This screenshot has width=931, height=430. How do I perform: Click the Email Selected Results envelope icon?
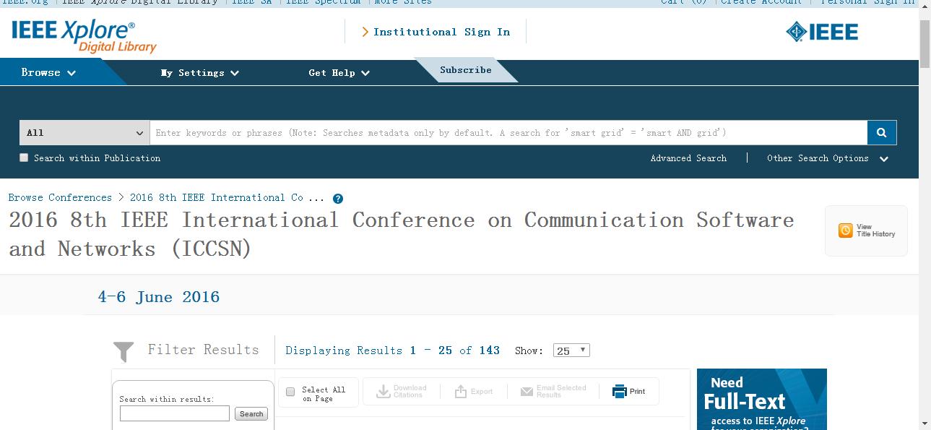[527, 392]
